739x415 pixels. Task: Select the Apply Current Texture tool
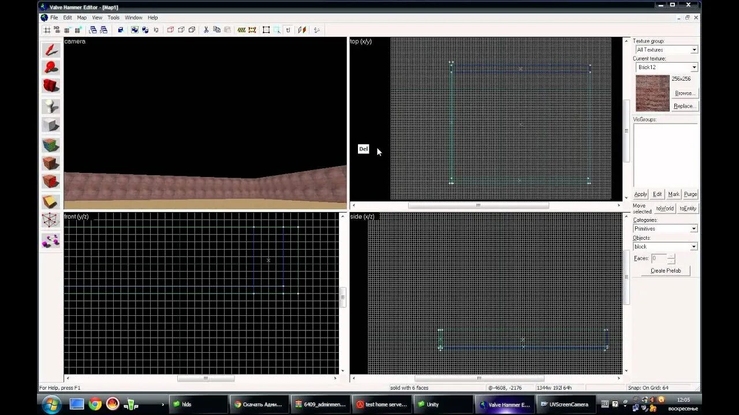pyautogui.click(x=51, y=163)
